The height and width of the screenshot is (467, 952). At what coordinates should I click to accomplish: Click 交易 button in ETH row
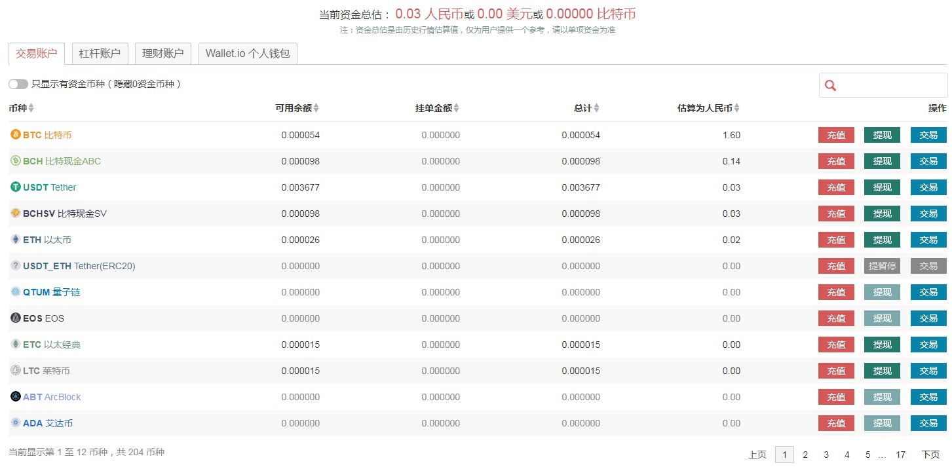point(928,240)
